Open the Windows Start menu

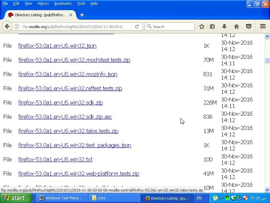(16, 198)
